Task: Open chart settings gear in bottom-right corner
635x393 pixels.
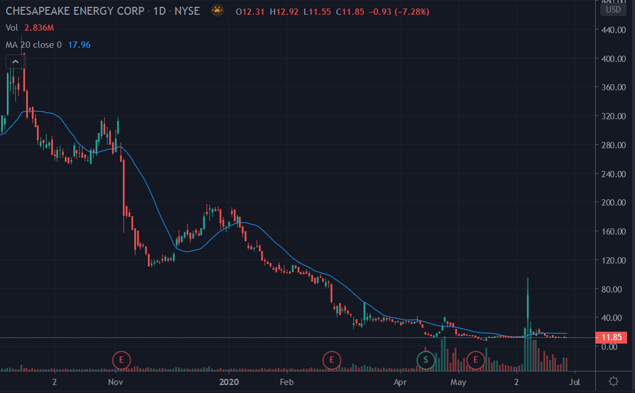Action: [x=613, y=381]
